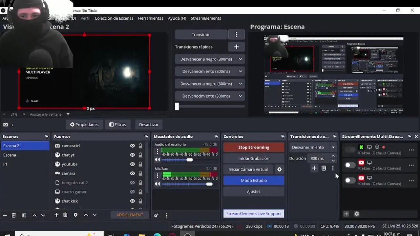Open Audio del escritorio options dots
Screen dimensions: 420x236
[157, 151]
